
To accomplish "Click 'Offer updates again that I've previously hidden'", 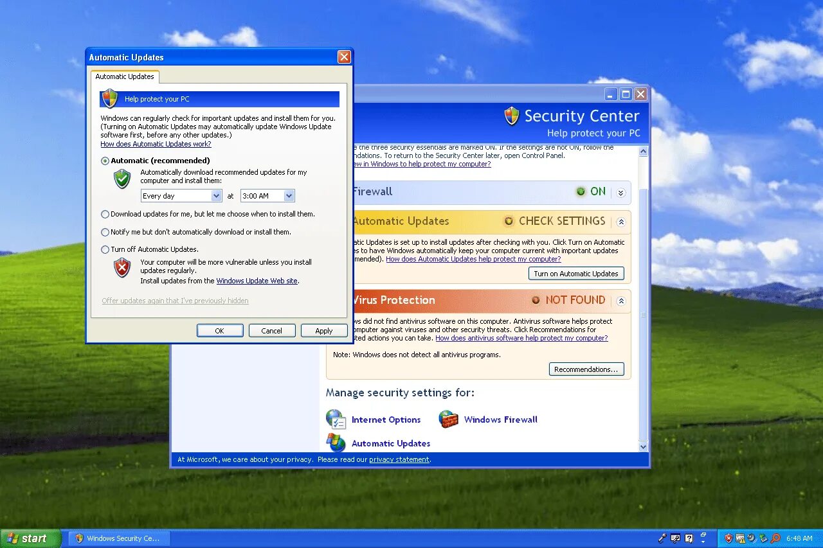I will 175,301.
